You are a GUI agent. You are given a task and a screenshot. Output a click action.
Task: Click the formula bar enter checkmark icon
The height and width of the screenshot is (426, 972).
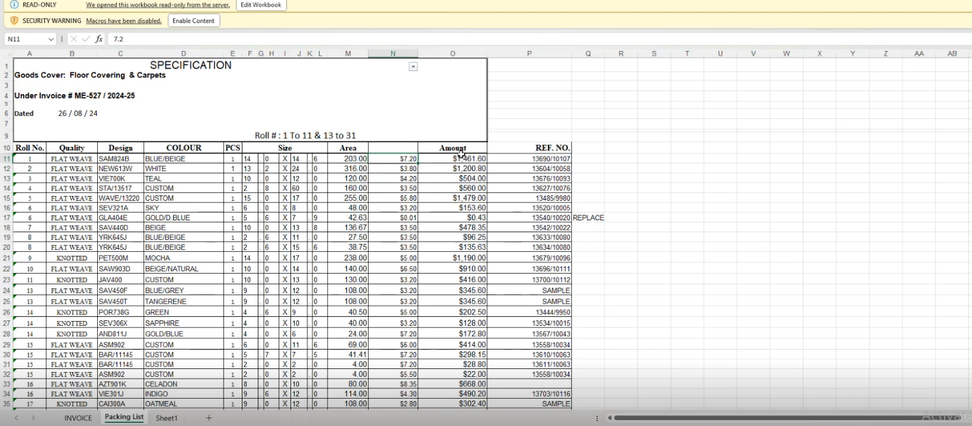point(86,39)
